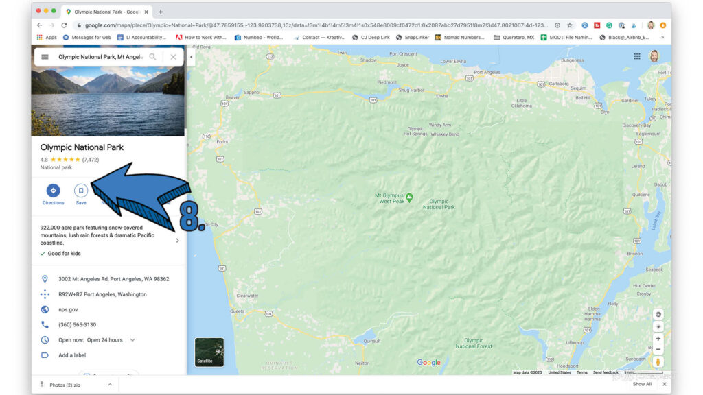Open Google apps grid
Screen dimensions: 703x395
pos(637,56)
